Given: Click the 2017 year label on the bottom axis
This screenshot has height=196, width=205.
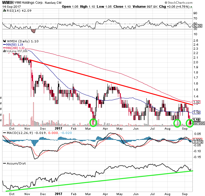Looking at the screenshot, I should pos(58,194).
